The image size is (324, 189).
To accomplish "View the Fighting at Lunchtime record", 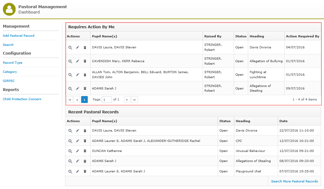I will click(70, 75).
